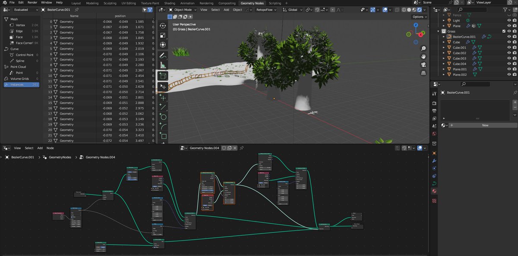Collapse the Grass collection in outliner
This screenshot has width=518, height=256.
439,31
